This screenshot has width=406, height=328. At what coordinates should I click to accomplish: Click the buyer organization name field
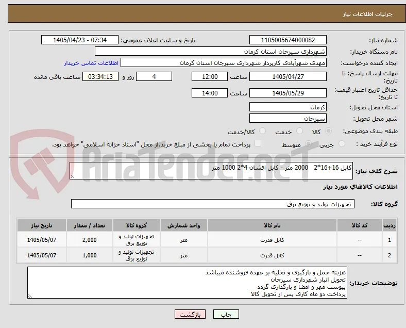click(x=211, y=51)
